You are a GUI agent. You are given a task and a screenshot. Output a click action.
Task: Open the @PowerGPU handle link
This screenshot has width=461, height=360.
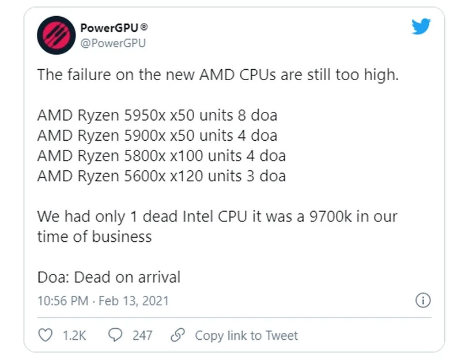tap(112, 43)
